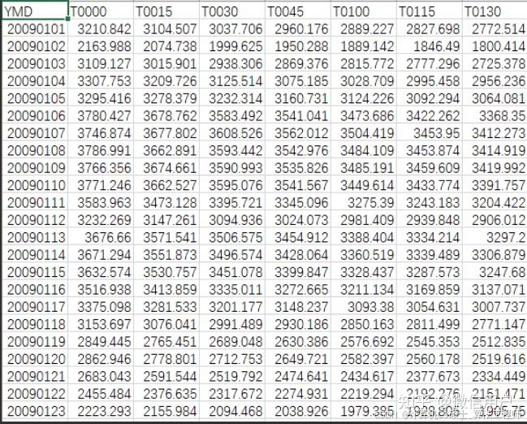Click the cell containing 2930.186
Screen dimensions: 527x424
pos(298,324)
